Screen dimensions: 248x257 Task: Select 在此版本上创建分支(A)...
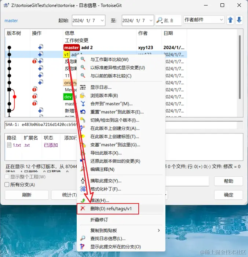(x=121, y=128)
